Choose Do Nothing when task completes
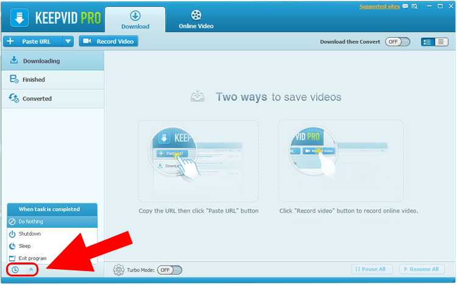The height and width of the screenshot is (285, 457). click(x=52, y=222)
